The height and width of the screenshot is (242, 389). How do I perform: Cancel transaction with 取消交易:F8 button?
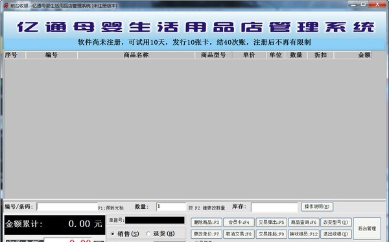click(239, 234)
